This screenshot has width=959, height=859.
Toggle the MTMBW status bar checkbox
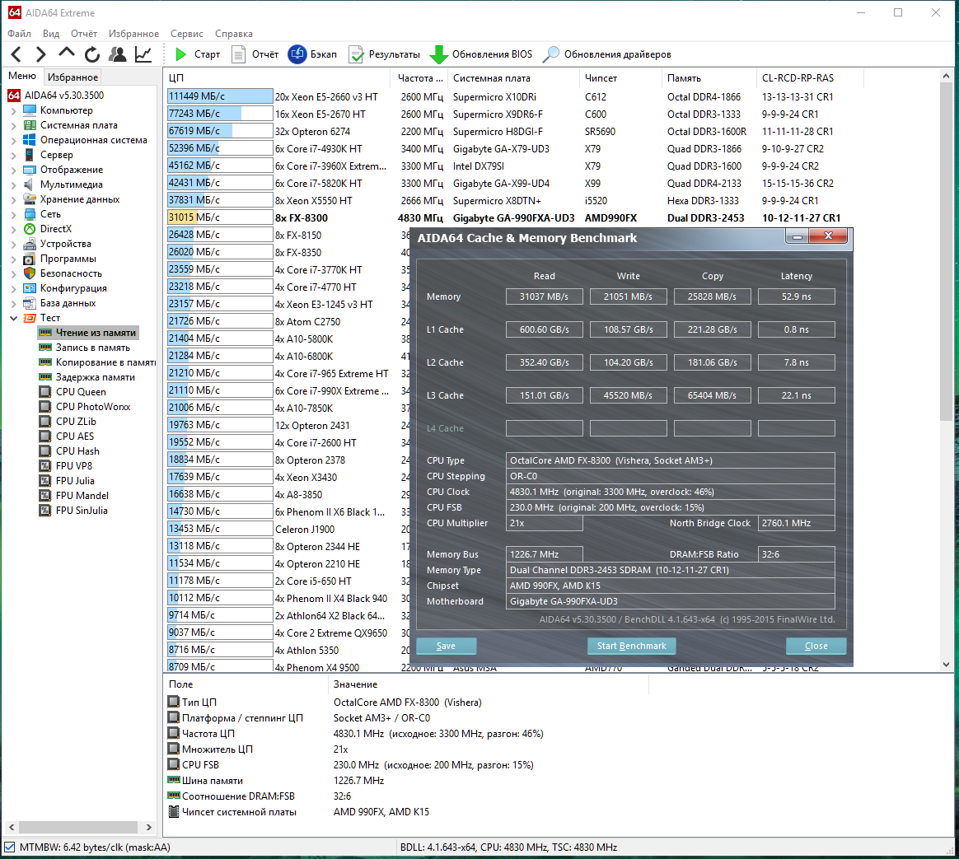click(9, 847)
